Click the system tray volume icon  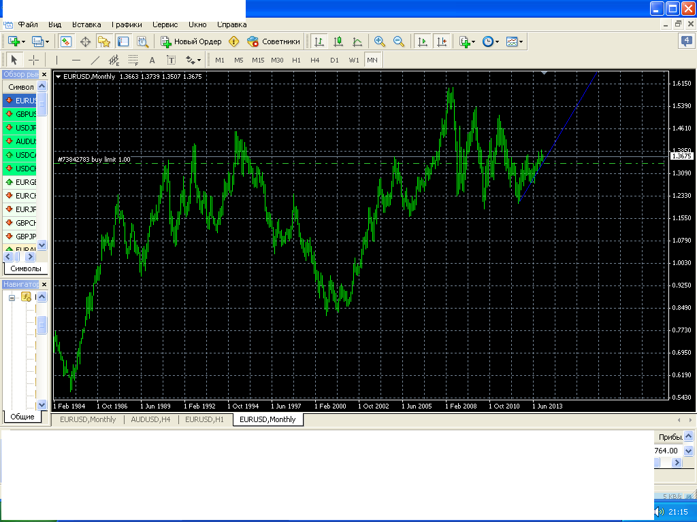click(659, 512)
